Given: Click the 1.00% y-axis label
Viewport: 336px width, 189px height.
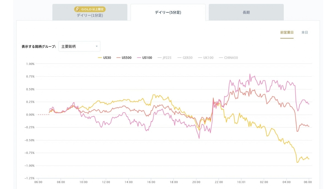Looking at the screenshot, I should point(30,64).
